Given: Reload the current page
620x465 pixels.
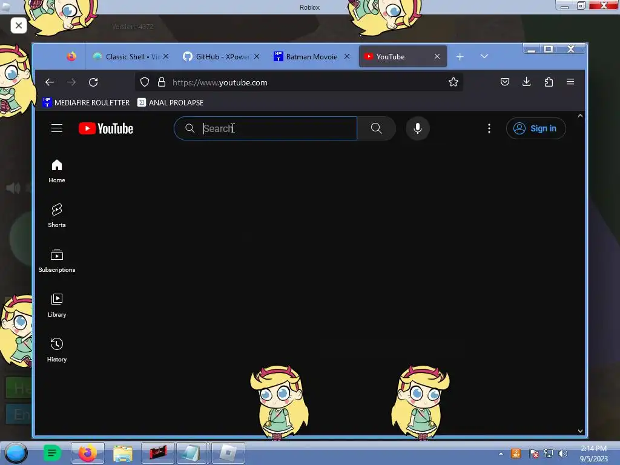Looking at the screenshot, I should pos(93,82).
